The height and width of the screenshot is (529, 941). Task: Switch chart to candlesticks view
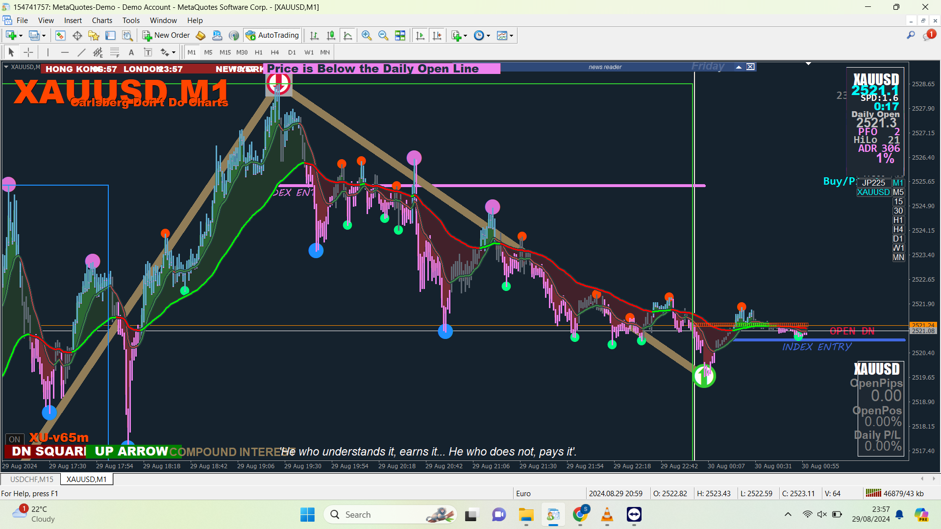(331, 35)
